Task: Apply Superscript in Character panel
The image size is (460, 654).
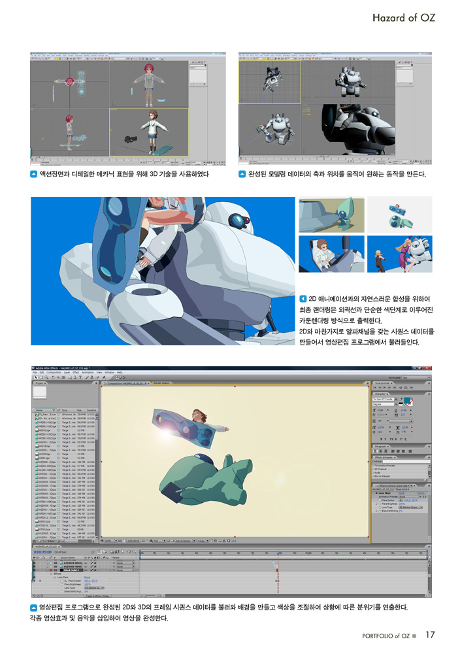Action: (401, 439)
